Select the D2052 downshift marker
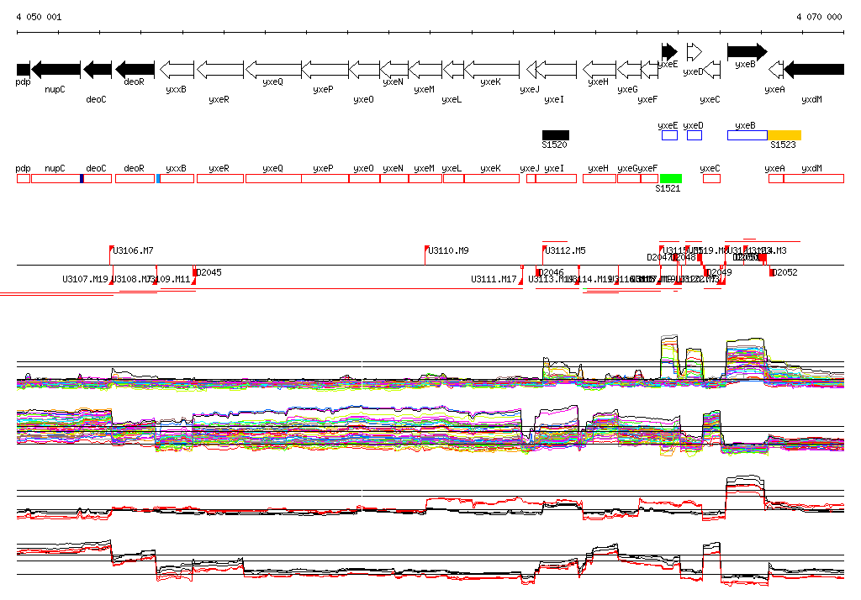Screen dimensions: 861x600 (x=772, y=272)
